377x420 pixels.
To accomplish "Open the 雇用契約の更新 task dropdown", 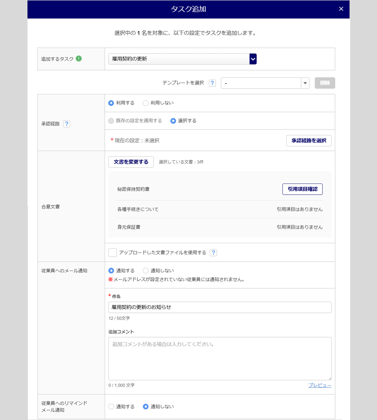I will (x=253, y=59).
